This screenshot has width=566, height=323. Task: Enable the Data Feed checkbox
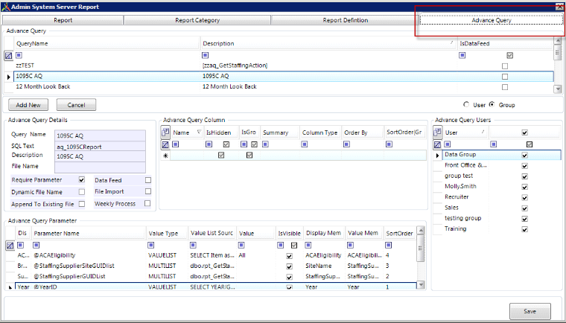pyautogui.click(x=148, y=180)
